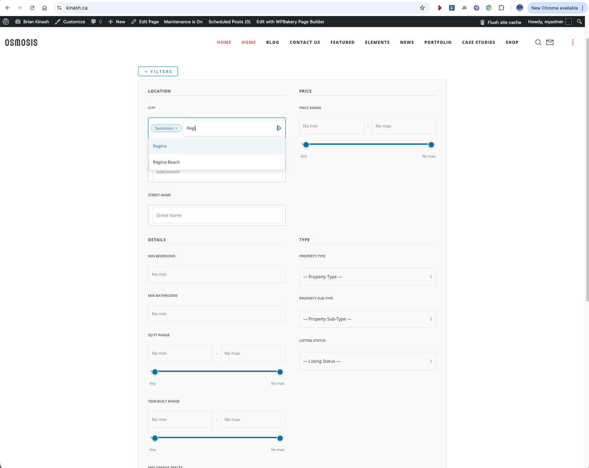The height and width of the screenshot is (468, 589).
Task: Expand the Property Sub-Type dropdown
Action: pyautogui.click(x=367, y=319)
